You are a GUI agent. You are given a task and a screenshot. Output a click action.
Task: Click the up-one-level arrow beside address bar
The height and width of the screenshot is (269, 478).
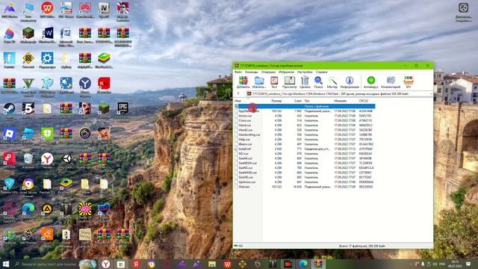[x=238, y=94]
